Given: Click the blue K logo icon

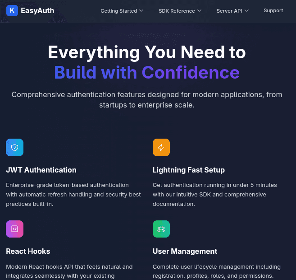Looking at the screenshot, I should pos(12,10).
